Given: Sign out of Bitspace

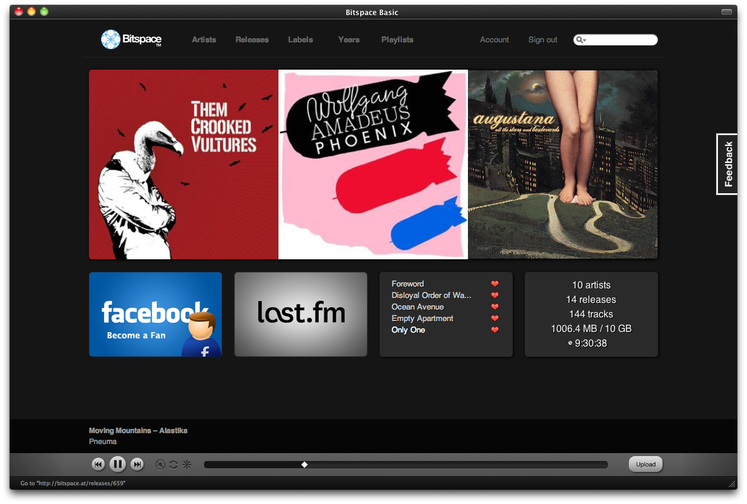Looking at the screenshot, I should click(x=542, y=39).
